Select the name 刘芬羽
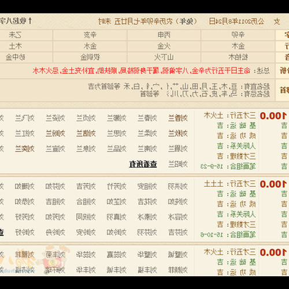289x289 pixels. 147,232
